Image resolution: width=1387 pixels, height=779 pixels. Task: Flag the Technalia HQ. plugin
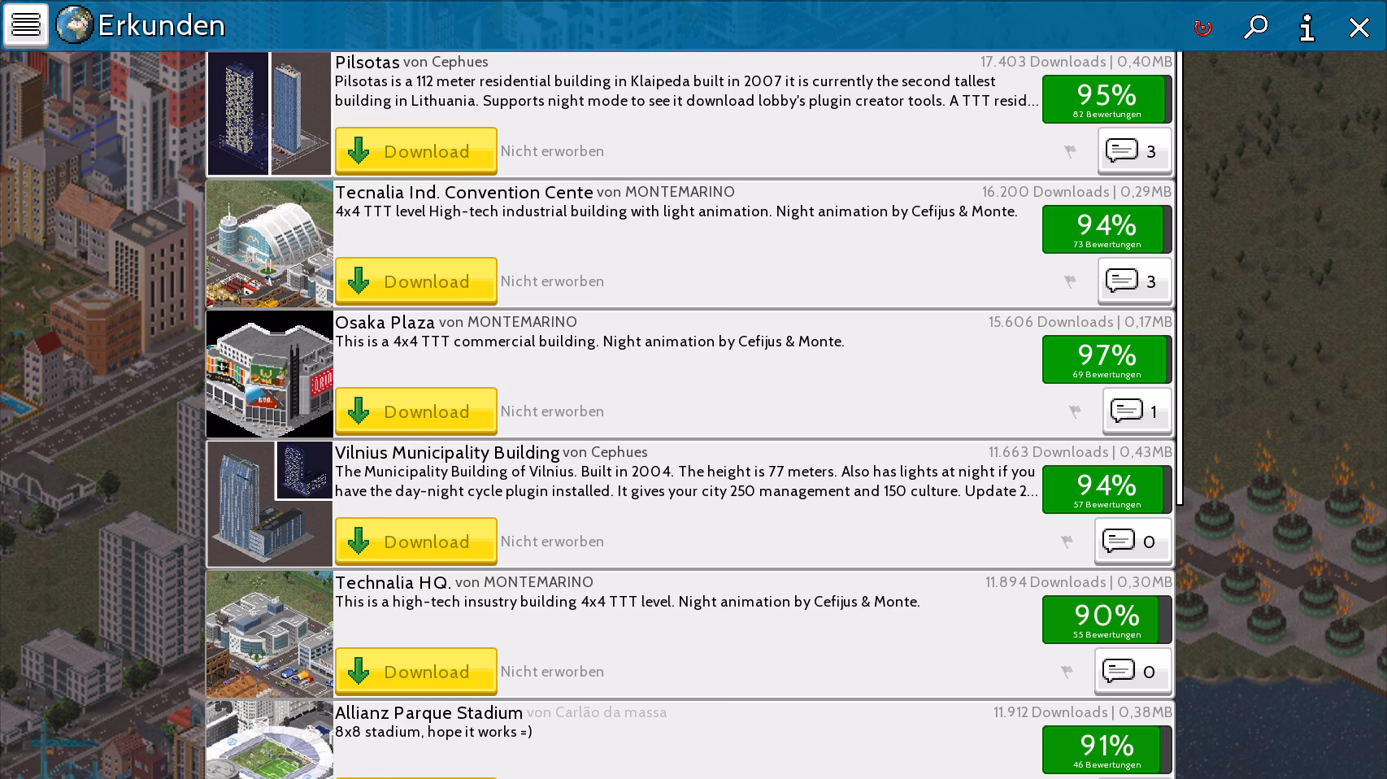click(1067, 672)
